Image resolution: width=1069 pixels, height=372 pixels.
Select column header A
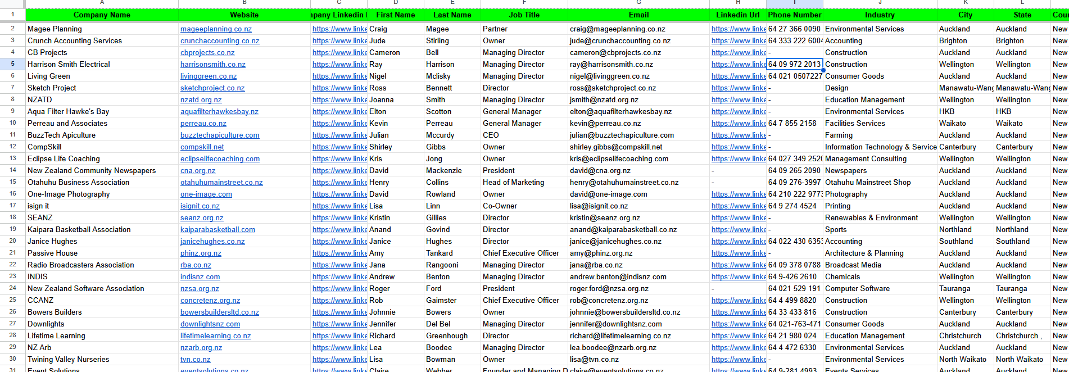tap(102, 3)
